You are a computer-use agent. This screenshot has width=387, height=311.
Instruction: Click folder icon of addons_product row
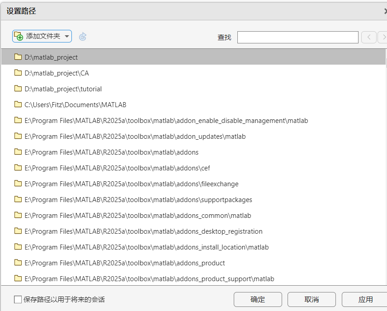[x=18, y=262]
